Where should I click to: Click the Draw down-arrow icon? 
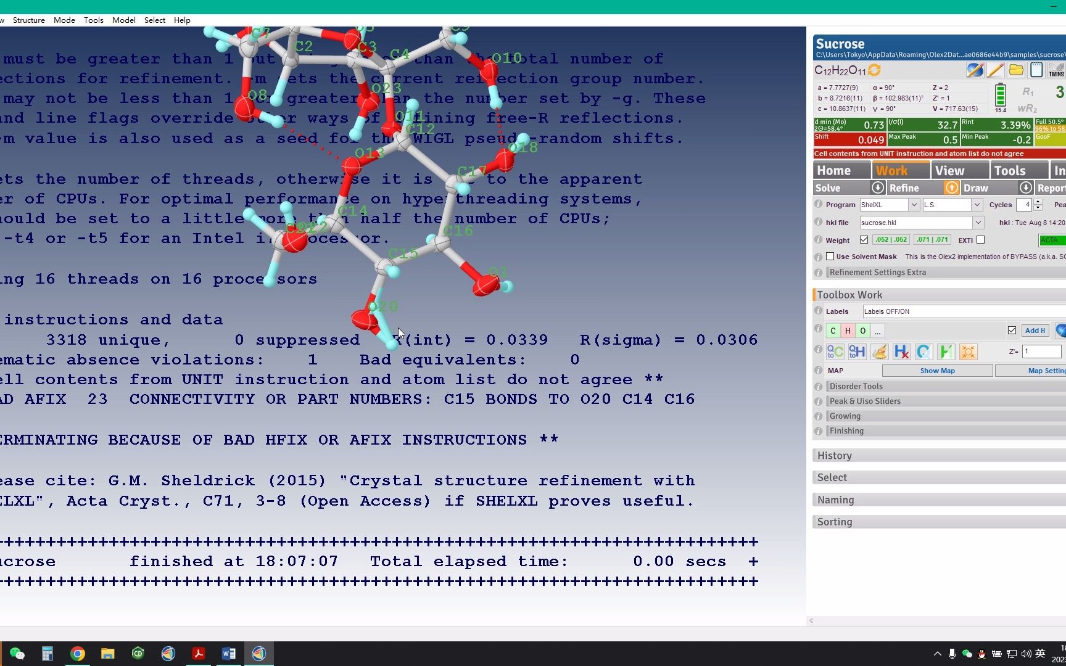(1025, 187)
